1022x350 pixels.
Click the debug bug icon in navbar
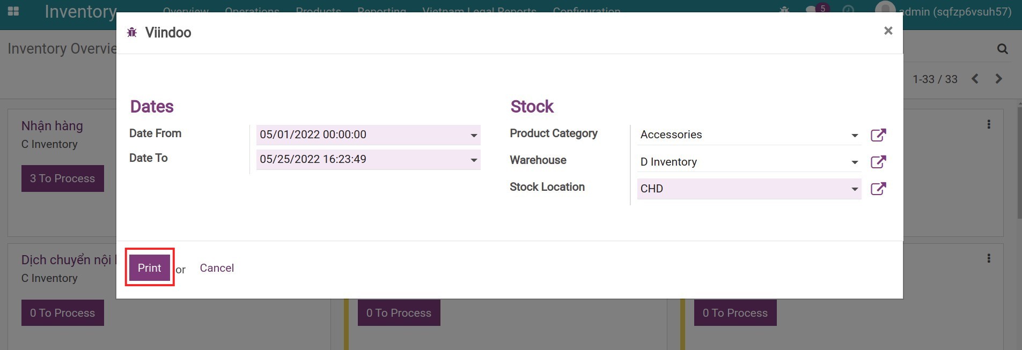pyautogui.click(x=784, y=10)
